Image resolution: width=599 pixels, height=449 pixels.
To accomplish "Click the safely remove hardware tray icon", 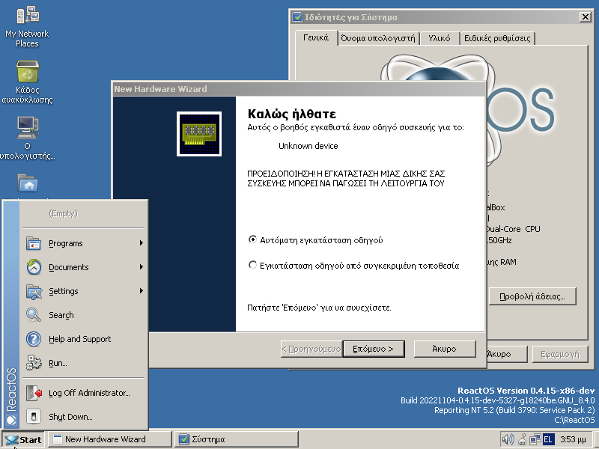I will (522, 439).
